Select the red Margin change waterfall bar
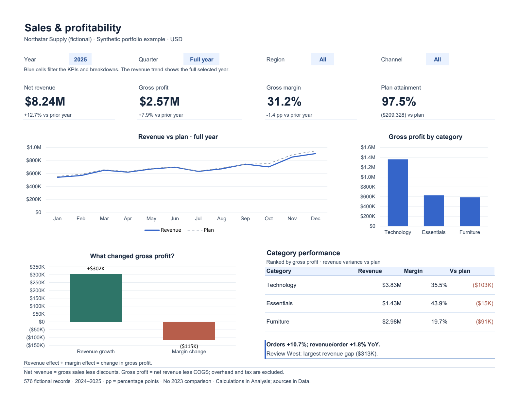 pos(189,331)
